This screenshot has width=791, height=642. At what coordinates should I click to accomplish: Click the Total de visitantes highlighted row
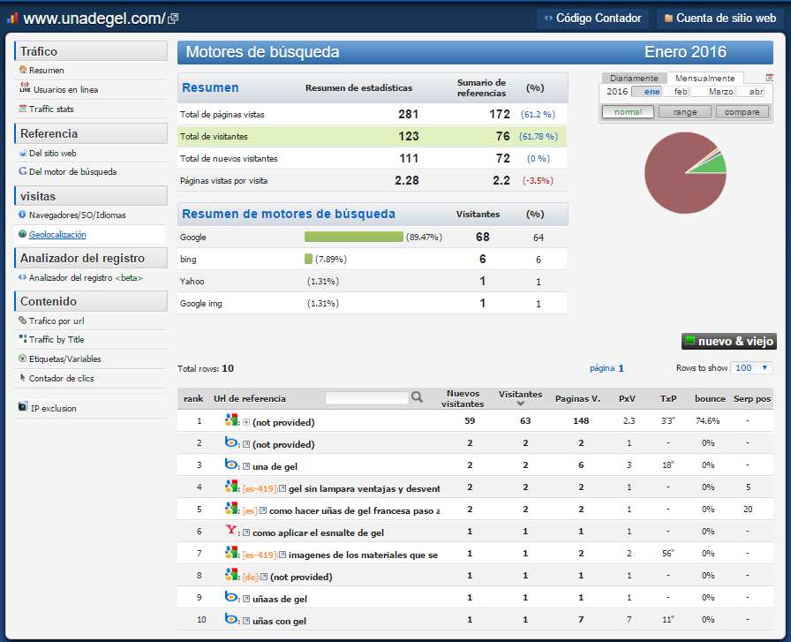point(372,136)
